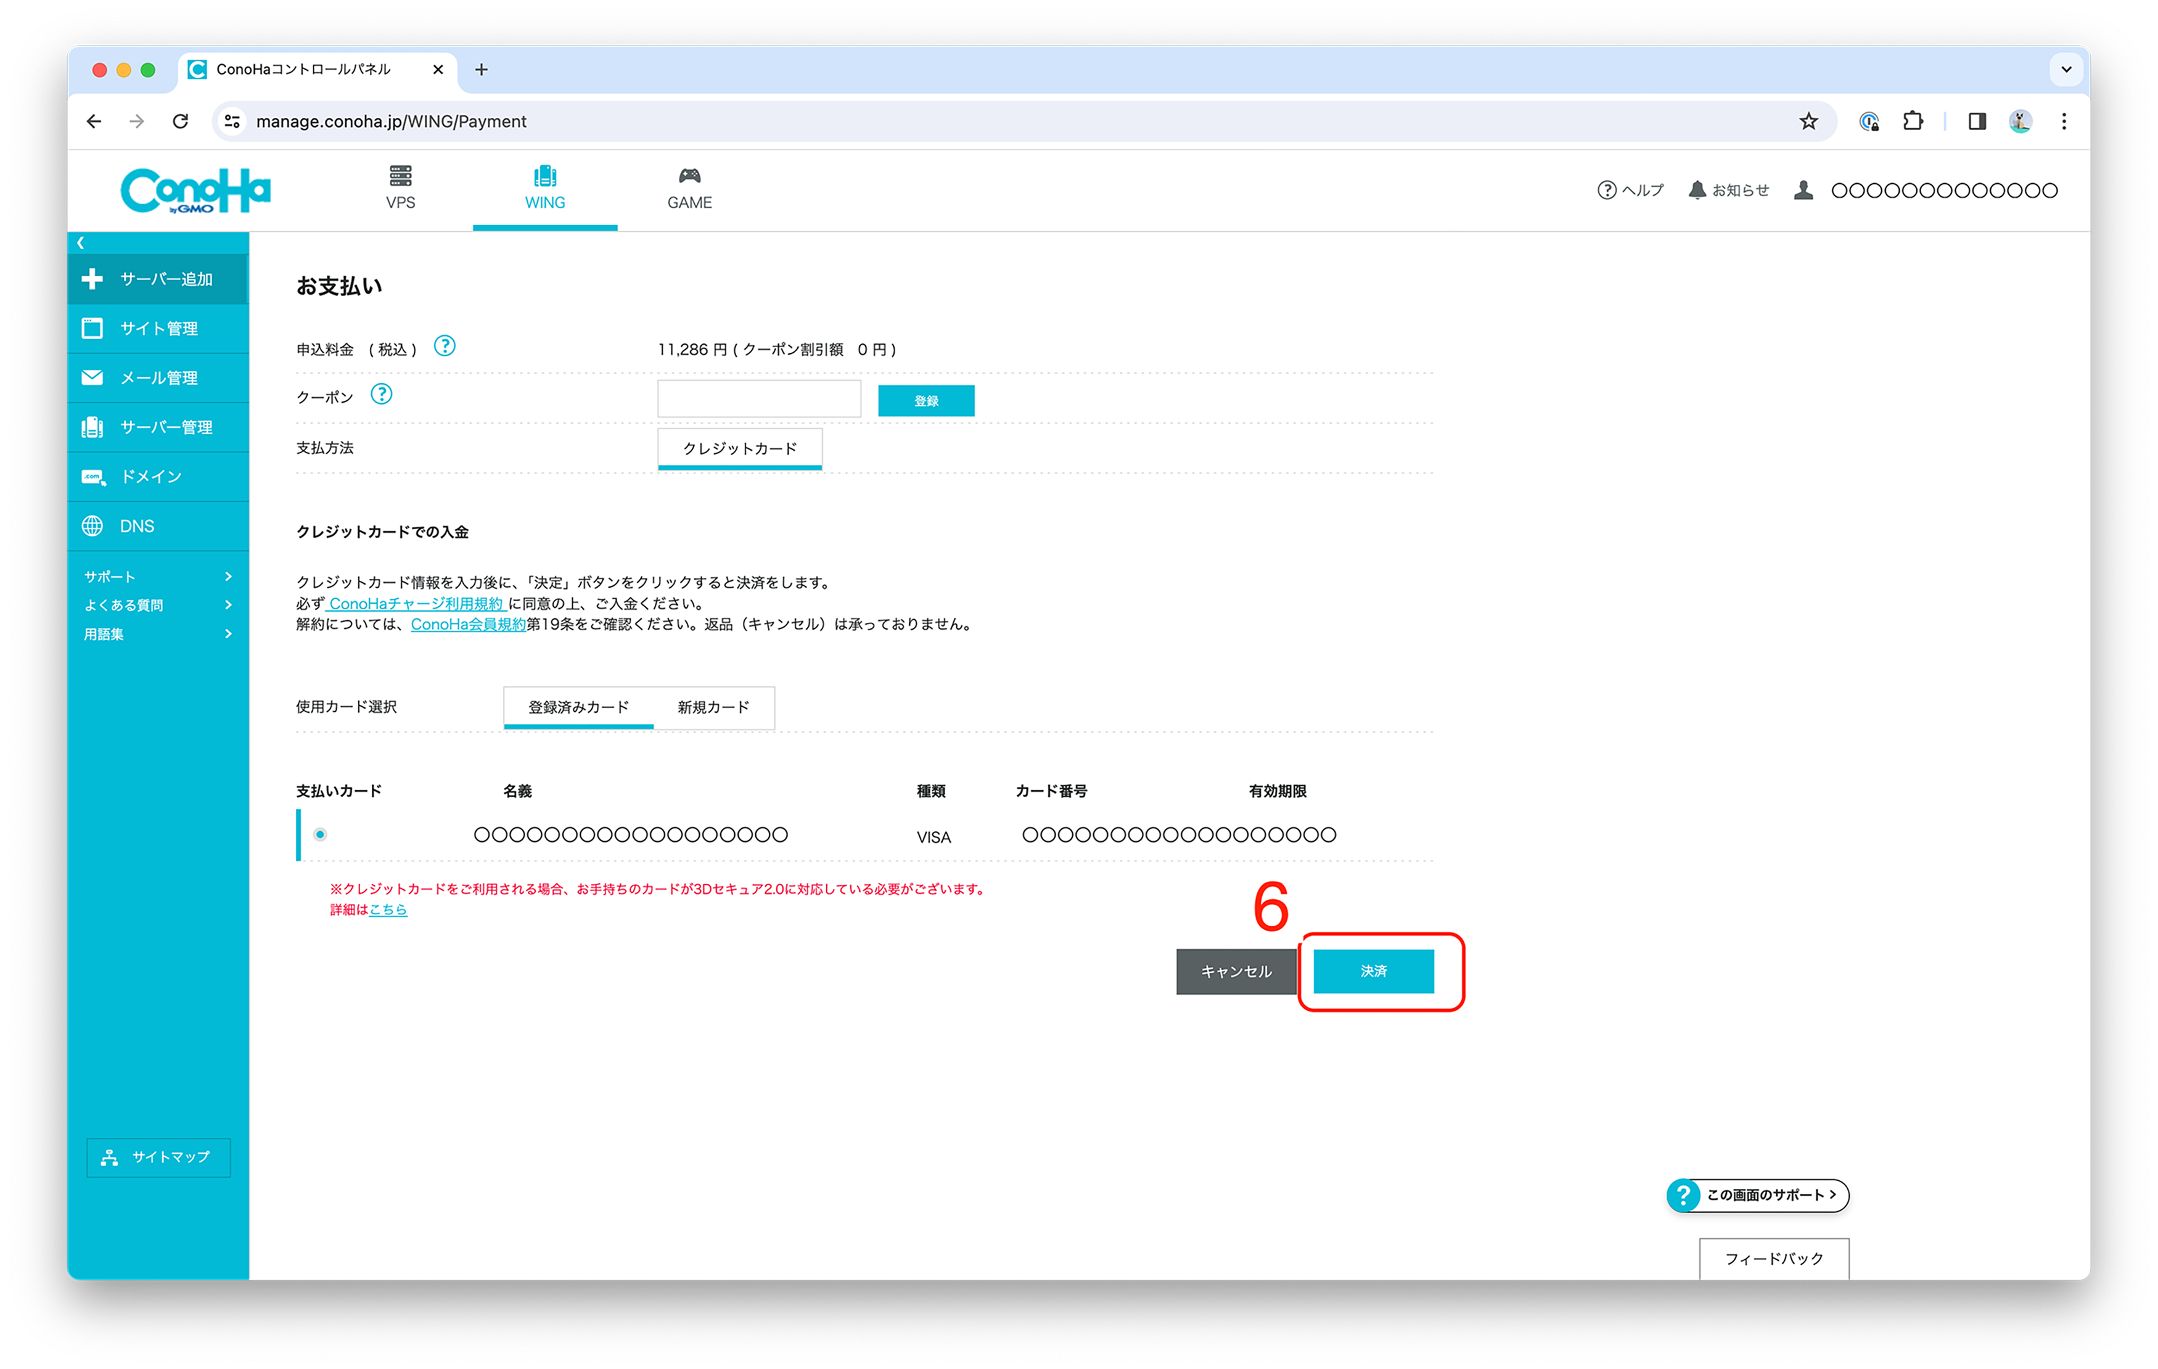Open the ConoHaチャージ利用規約 link
Image resolution: width=2158 pixels, height=1369 pixels.
[x=416, y=603]
